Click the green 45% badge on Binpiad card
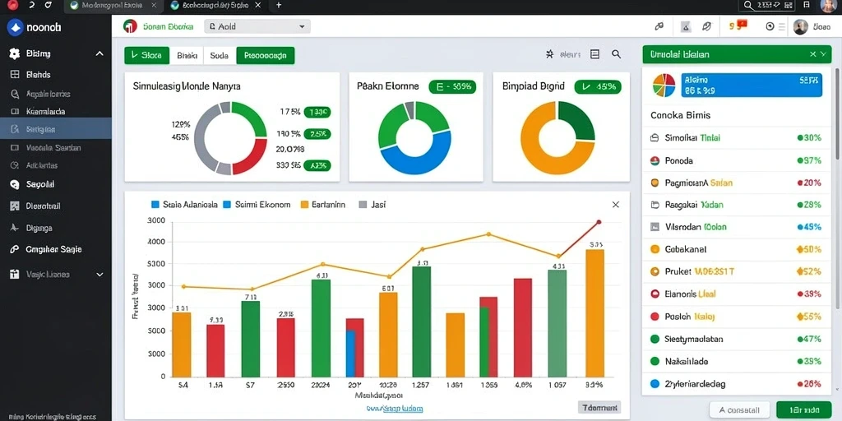The height and width of the screenshot is (421, 842). (598, 86)
